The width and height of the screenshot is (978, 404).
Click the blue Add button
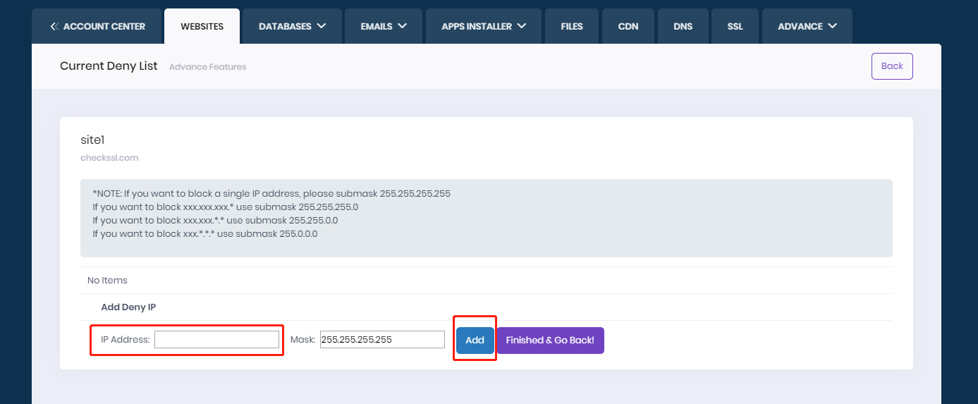(x=475, y=340)
